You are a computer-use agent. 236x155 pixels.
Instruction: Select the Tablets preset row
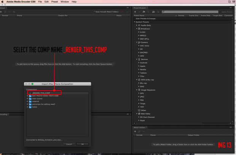coord(182,73)
